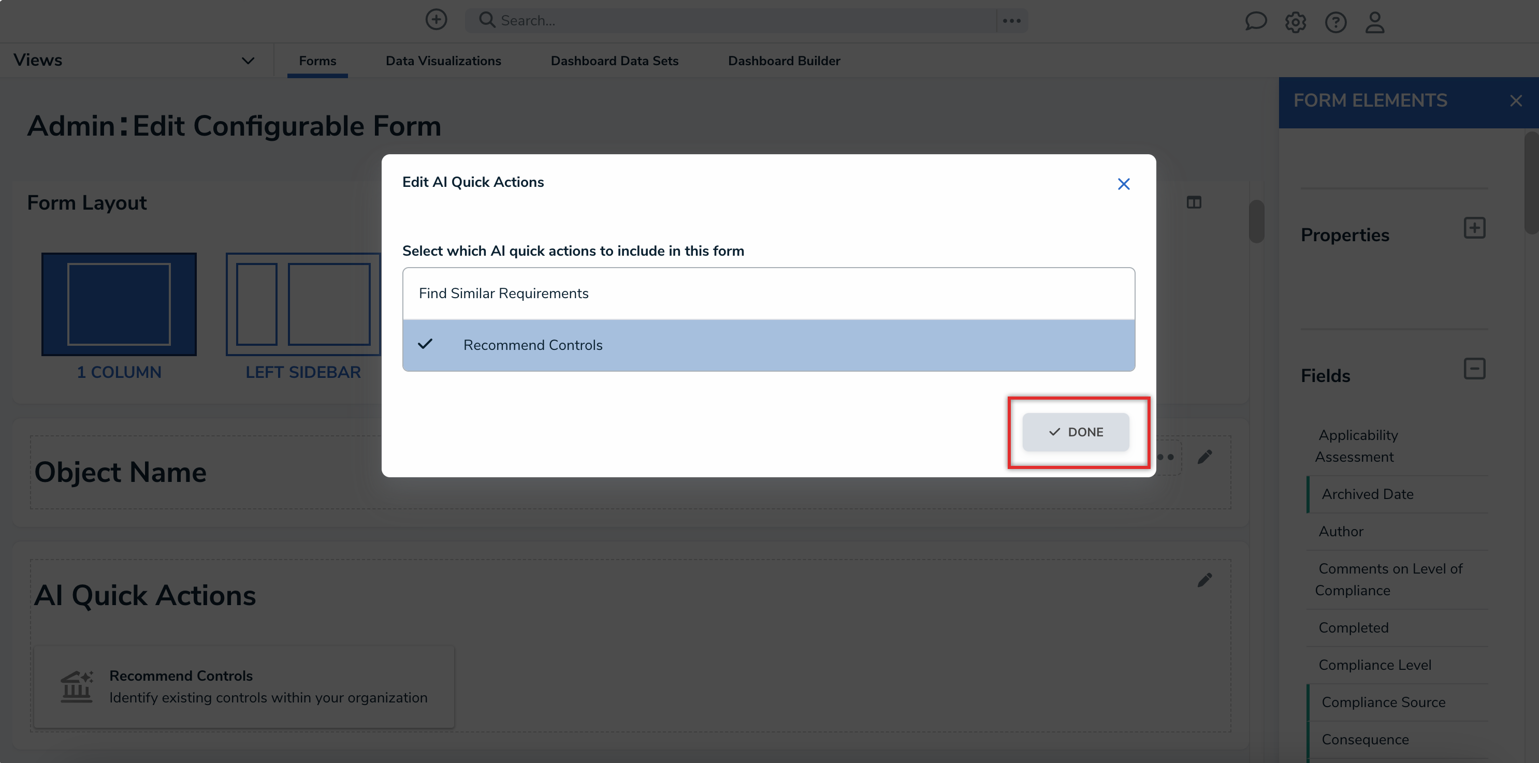Open the Views dropdown chevron
This screenshot has height=763, width=1539.
point(248,60)
